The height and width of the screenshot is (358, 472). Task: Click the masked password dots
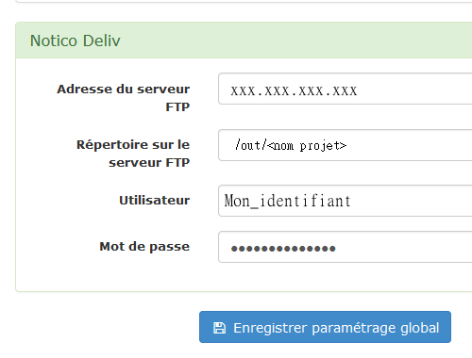point(283,249)
